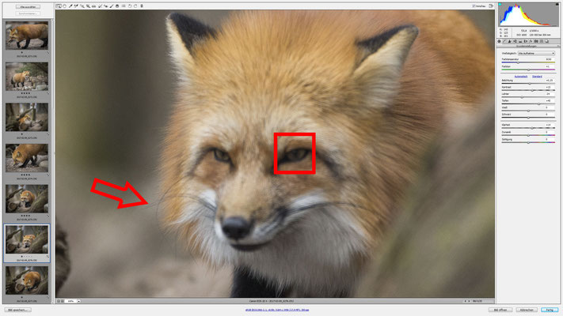Open the Camera Calibration panel tab
Screen dimensions: 563x316
tap(536, 41)
